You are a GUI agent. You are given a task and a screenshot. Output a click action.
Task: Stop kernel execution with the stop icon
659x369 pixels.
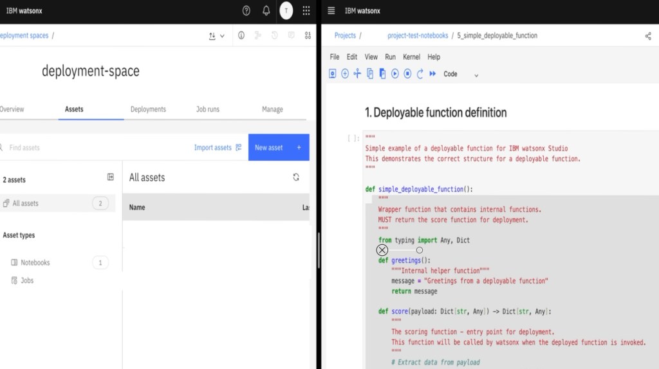coord(407,74)
